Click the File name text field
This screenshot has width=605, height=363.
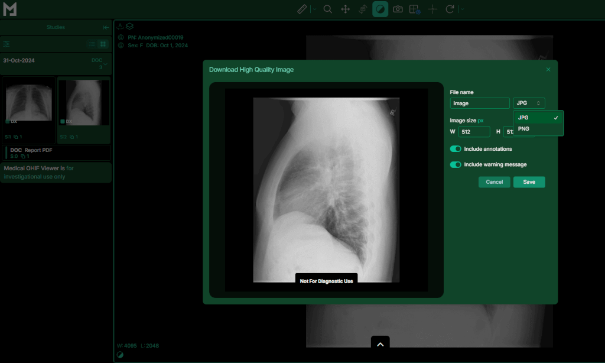click(479, 103)
